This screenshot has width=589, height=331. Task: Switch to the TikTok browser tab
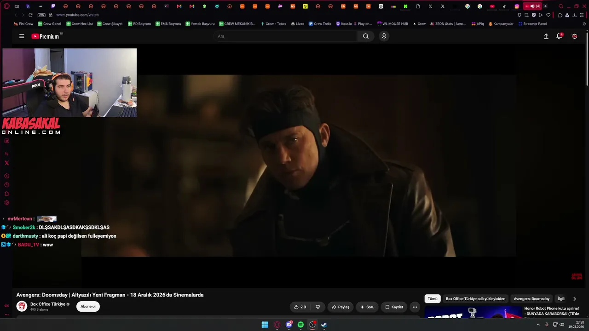(x=504, y=6)
